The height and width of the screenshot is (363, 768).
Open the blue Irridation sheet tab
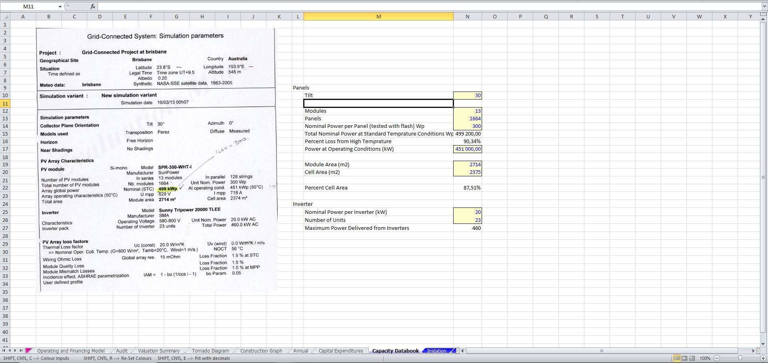tap(437, 351)
